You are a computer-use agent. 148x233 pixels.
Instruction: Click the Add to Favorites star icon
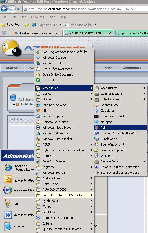coord(27,25)
